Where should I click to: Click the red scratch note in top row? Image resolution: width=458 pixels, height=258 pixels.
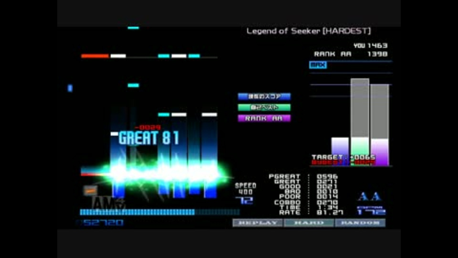pyautogui.click(x=95, y=56)
